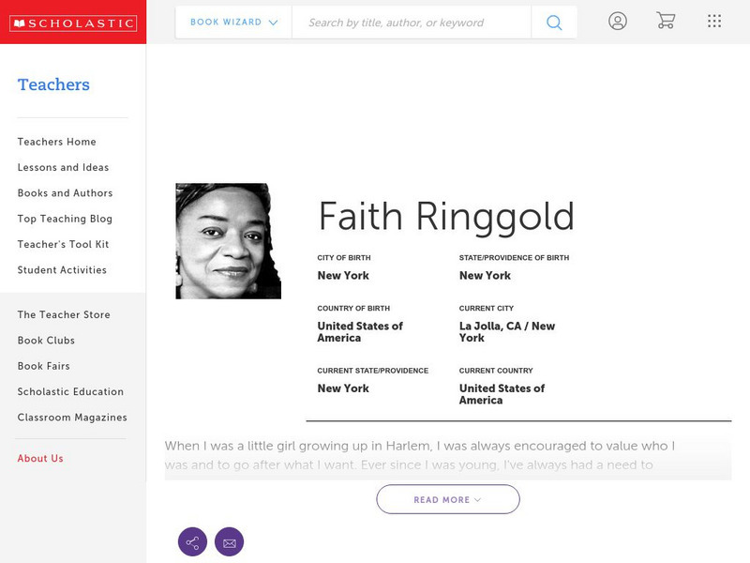Expand the biography with Read More
Image resolution: width=750 pixels, height=563 pixels.
click(x=448, y=499)
